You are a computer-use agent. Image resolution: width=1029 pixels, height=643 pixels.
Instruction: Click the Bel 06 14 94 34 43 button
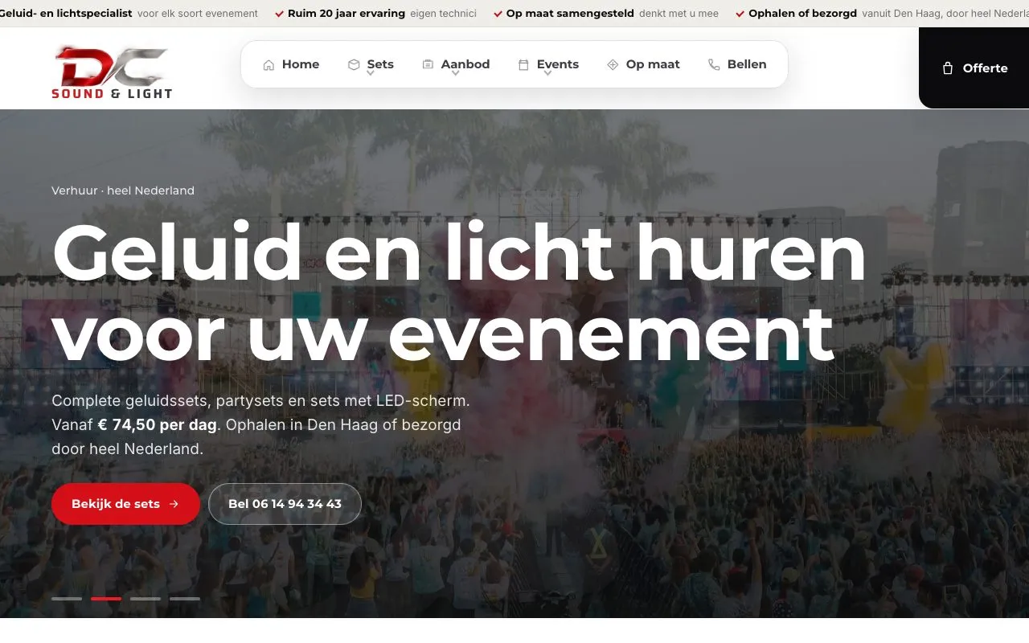(285, 504)
